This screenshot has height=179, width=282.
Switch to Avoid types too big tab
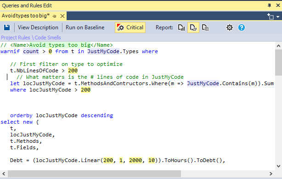click(x=26, y=16)
